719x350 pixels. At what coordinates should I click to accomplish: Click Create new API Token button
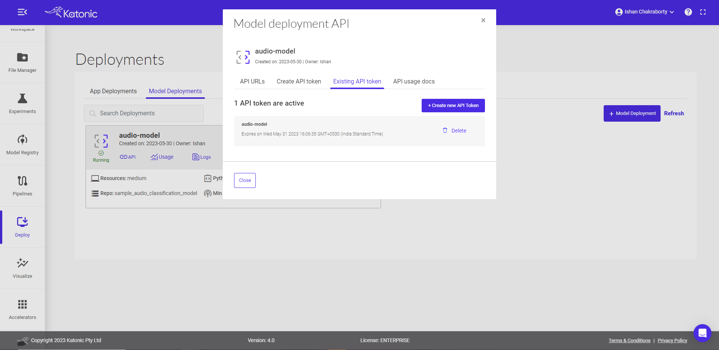[453, 106]
